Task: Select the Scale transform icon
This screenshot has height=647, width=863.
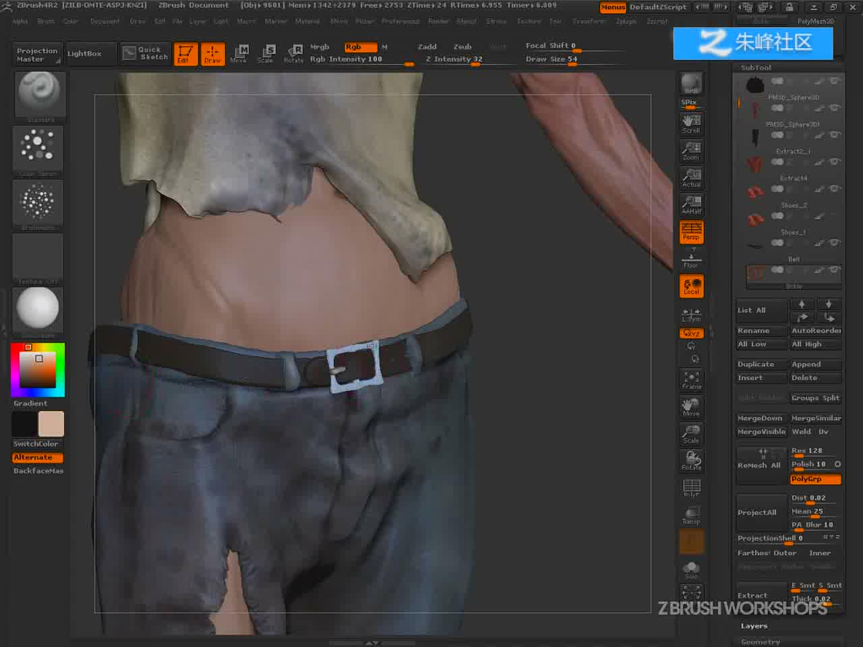Action: [266, 53]
